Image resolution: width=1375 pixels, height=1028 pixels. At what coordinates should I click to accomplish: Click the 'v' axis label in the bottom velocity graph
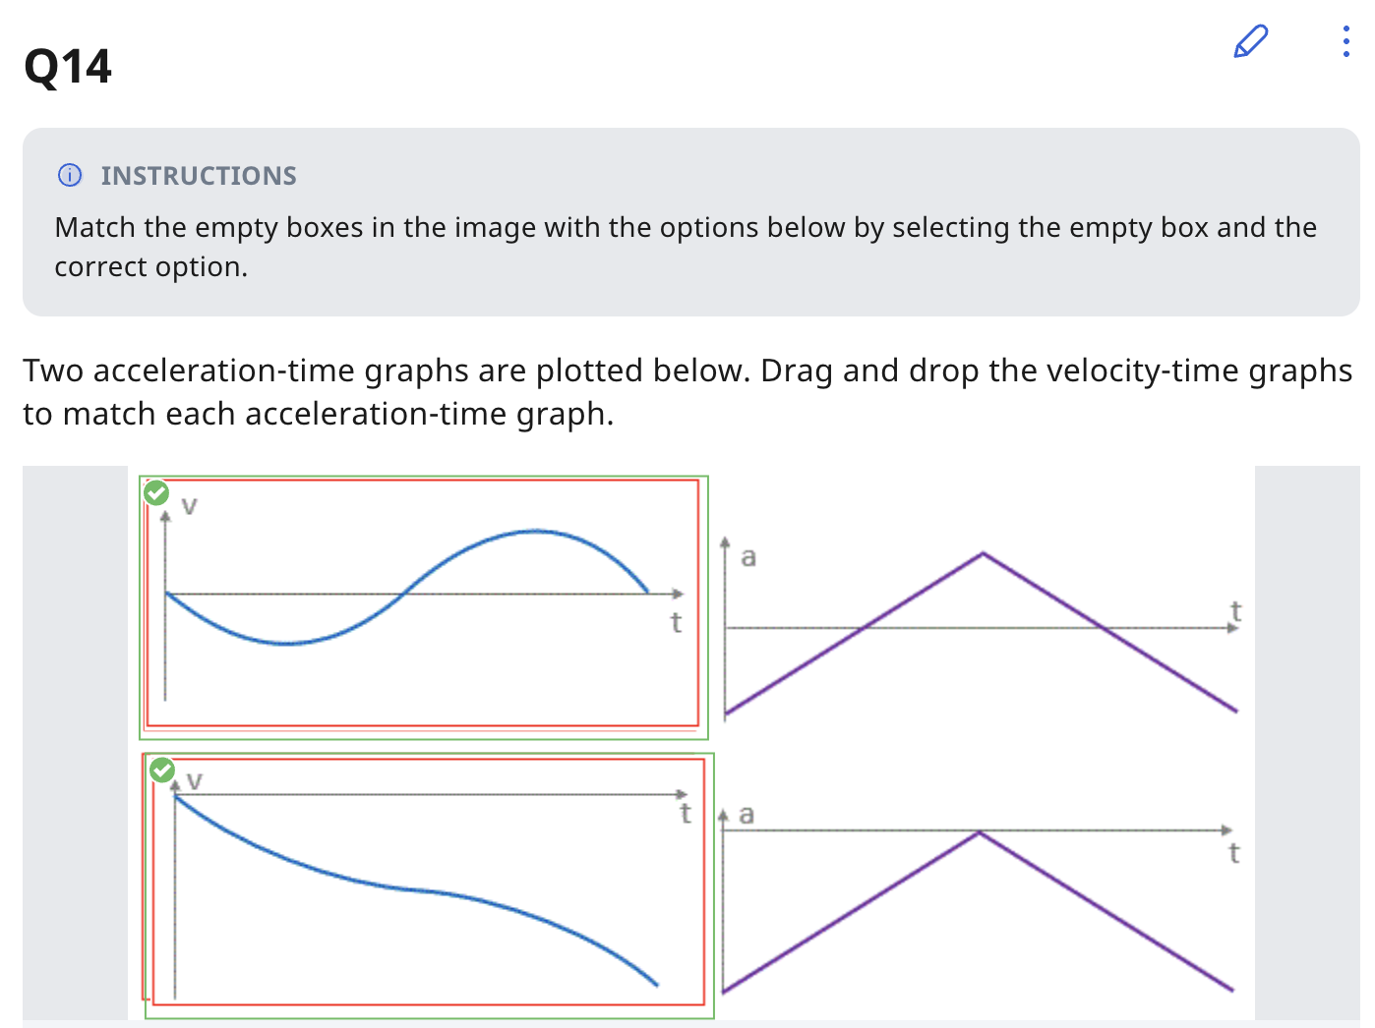pos(195,781)
